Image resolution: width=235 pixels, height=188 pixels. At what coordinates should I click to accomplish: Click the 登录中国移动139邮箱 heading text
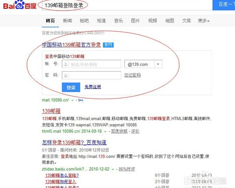pyautogui.click(x=65, y=56)
